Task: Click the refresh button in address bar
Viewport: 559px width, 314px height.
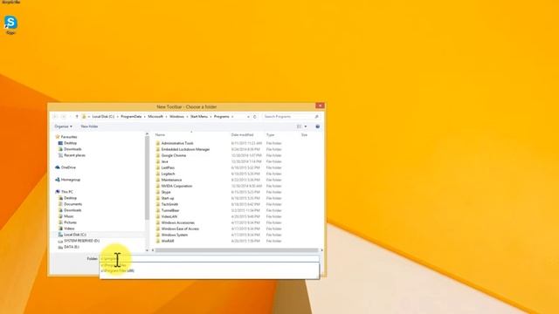Action: point(254,116)
